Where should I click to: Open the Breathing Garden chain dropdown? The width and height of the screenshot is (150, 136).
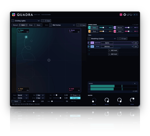[x=103, y=39]
